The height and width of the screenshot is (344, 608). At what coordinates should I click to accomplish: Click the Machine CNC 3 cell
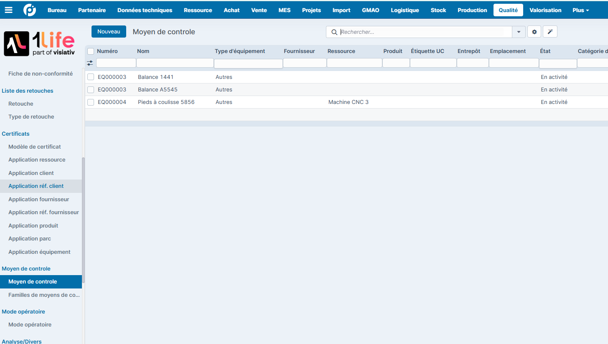(x=349, y=102)
